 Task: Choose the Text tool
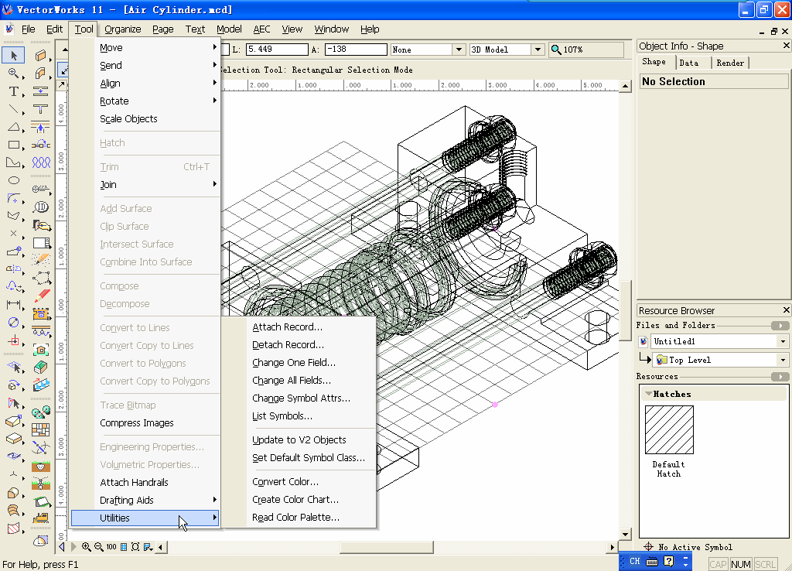point(14,91)
